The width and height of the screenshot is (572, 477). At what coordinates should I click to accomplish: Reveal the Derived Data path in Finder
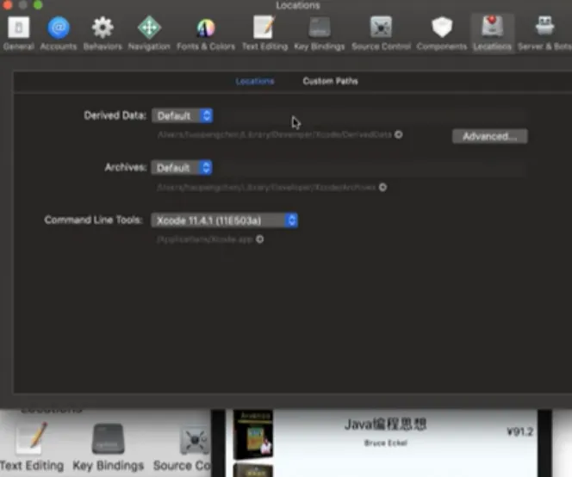pyautogui.click(x=399, y=134)
